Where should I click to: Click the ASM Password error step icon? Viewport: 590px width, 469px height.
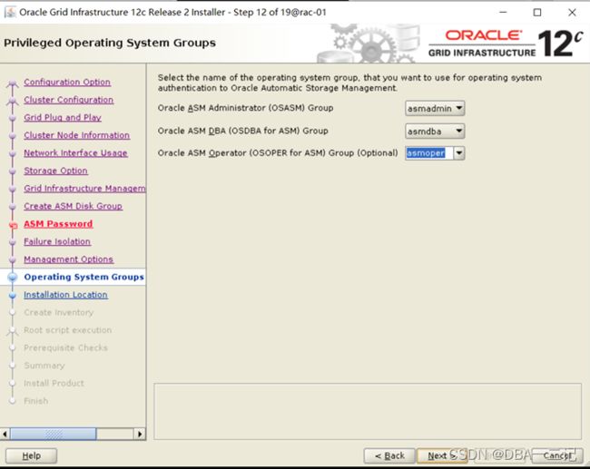tap(14, 225)
